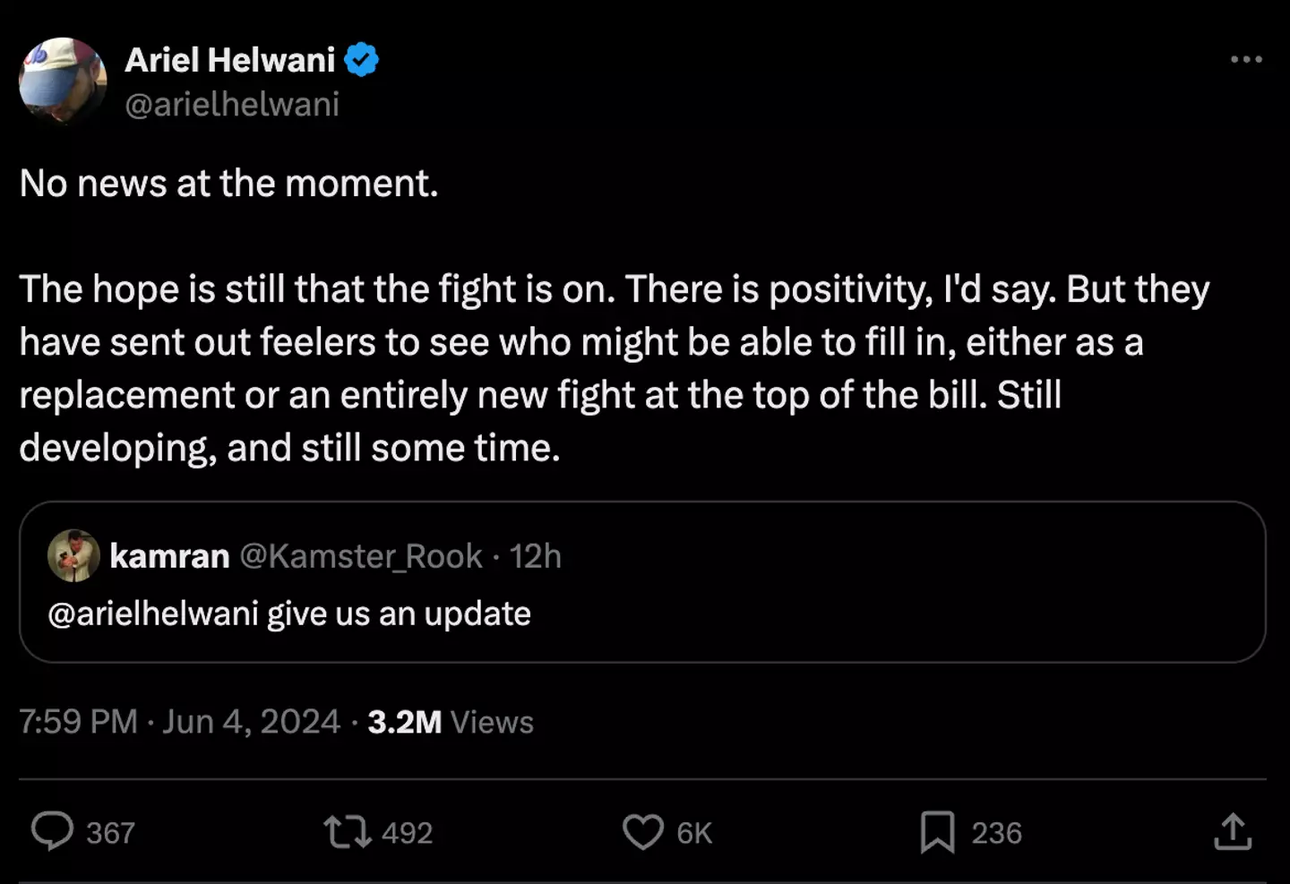The width and height of the screenshot is (1290, 884).
Task: View the 3.2M Views analytics
Action: pyautogui.click(x=451, y=722)
